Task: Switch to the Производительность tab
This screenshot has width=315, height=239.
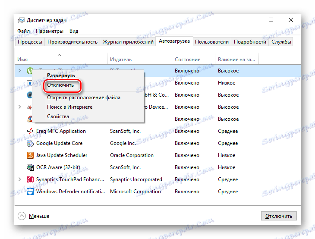Action: [x=72, y=42]
